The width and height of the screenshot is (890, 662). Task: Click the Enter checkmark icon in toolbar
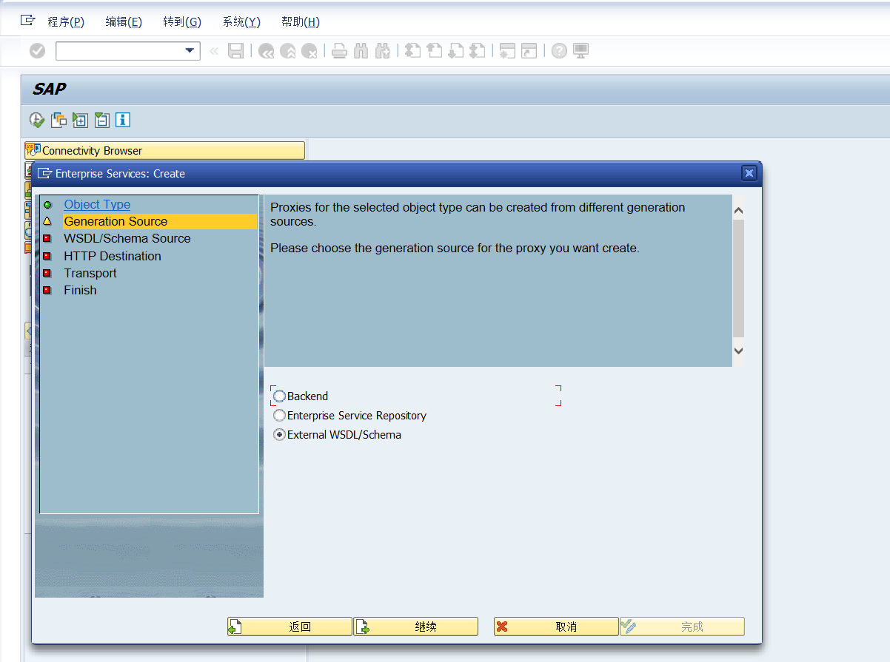click(37, 51)
